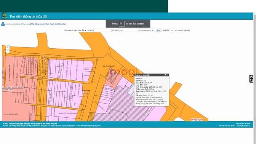Click the 'Đất giao thông' map label at bottom right
This screenshot has width=256, height=144.
point(197,120)
